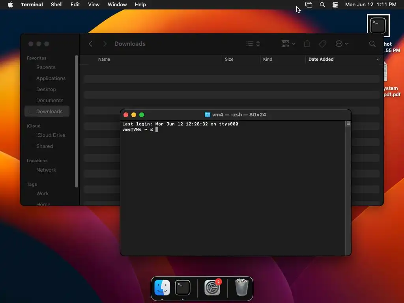Go back in Finder Downloads window

pos(90,44)
